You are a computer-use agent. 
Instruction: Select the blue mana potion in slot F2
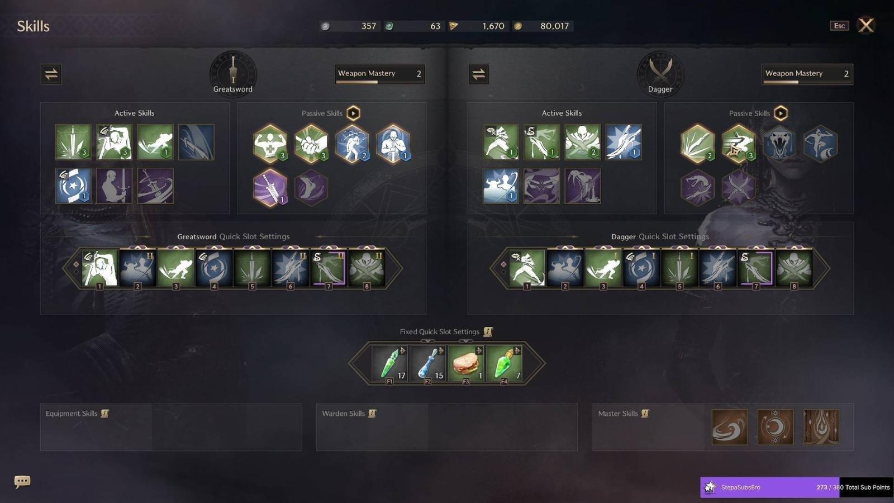coord(427,363)
